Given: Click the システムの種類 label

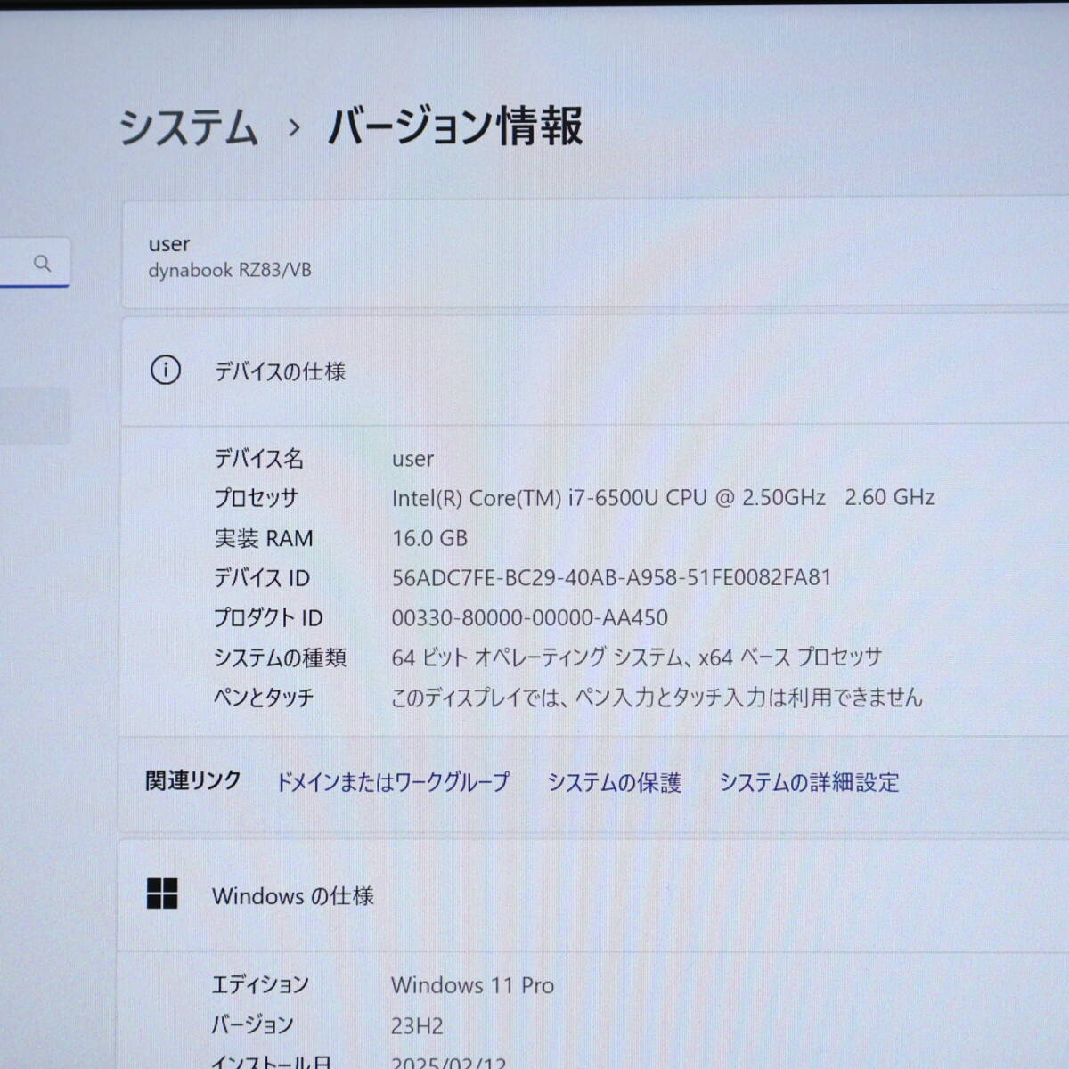Looking at the screenshot, I should [280, 657].
